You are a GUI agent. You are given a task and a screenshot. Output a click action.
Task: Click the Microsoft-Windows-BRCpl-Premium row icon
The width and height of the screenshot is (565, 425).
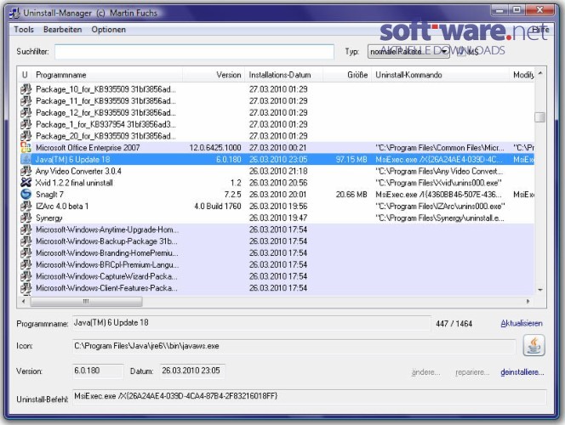pos(26,264)
